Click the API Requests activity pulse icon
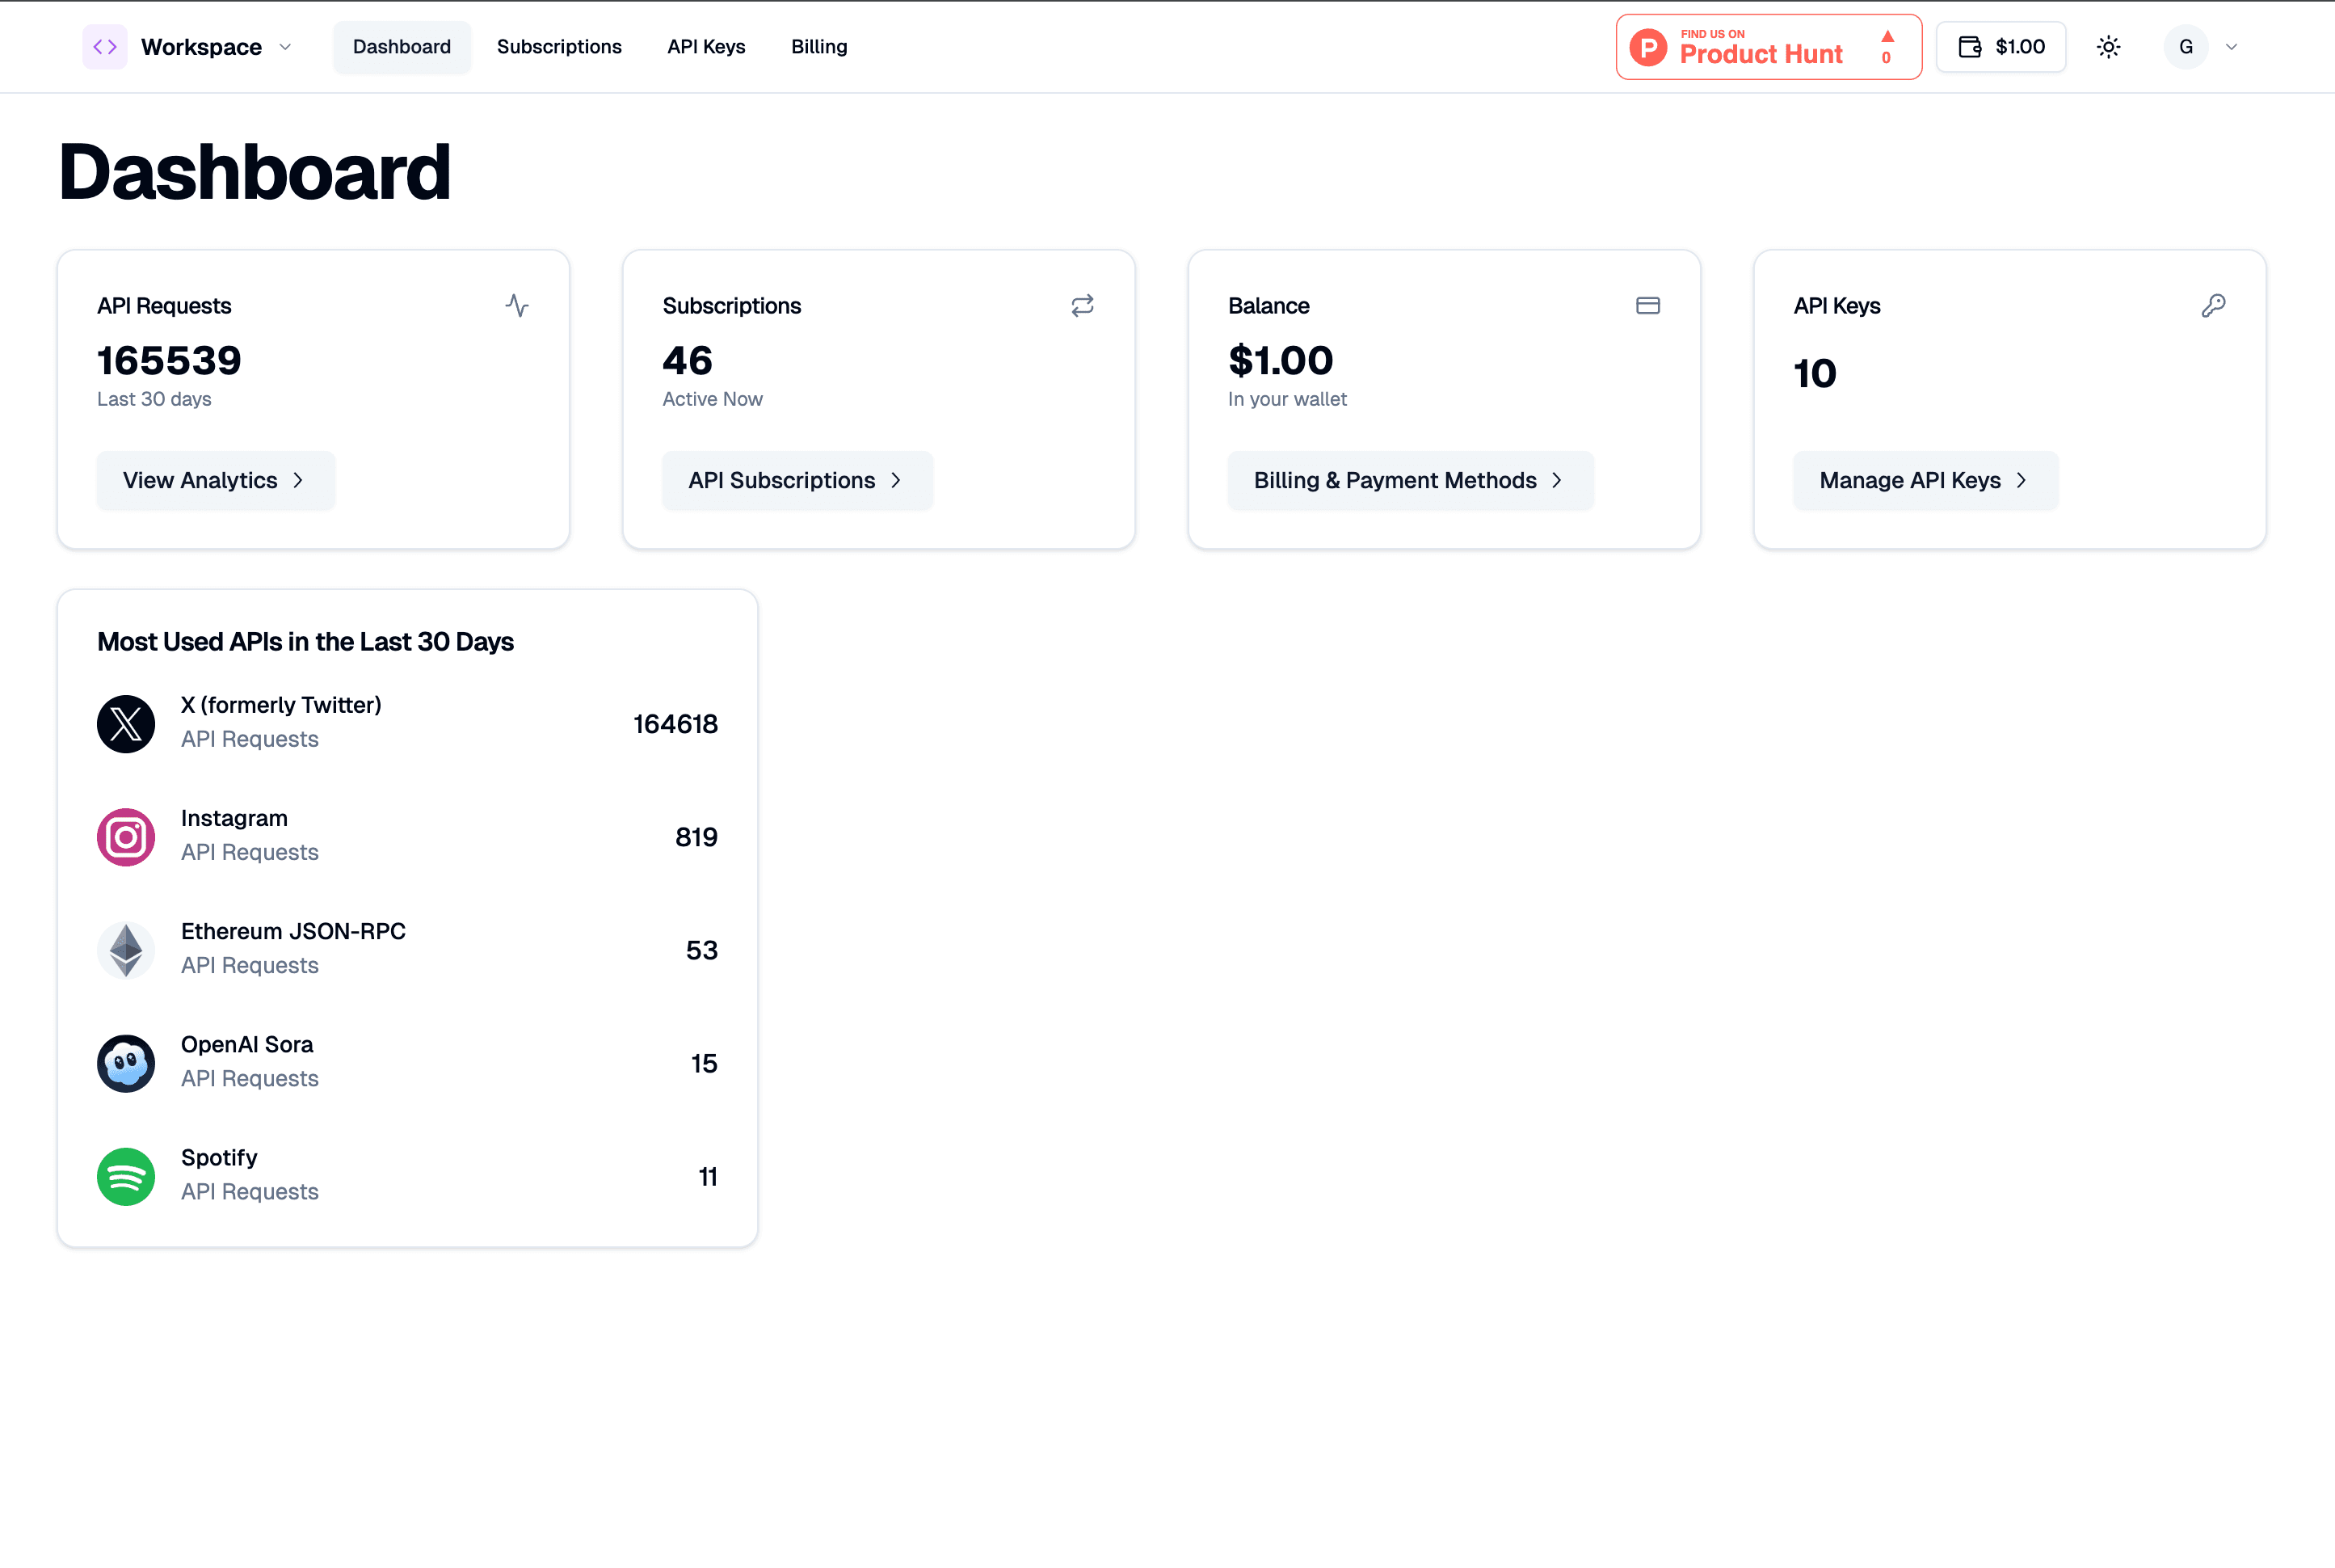This screenshot has width=2335, height=1568. (x=518, y=306)
